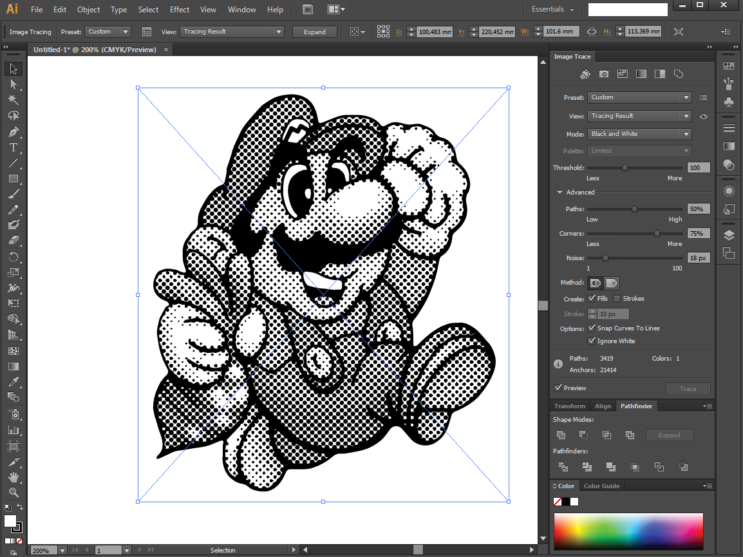Select the Type tool

tap(14, 147)
